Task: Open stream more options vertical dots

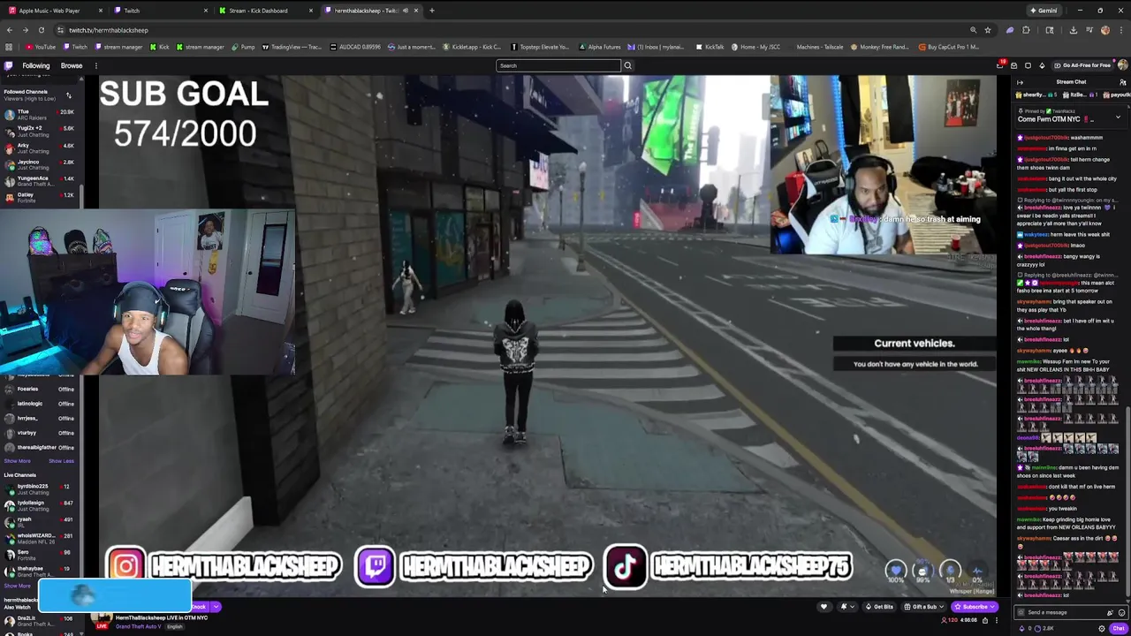Action: point(997,620)
